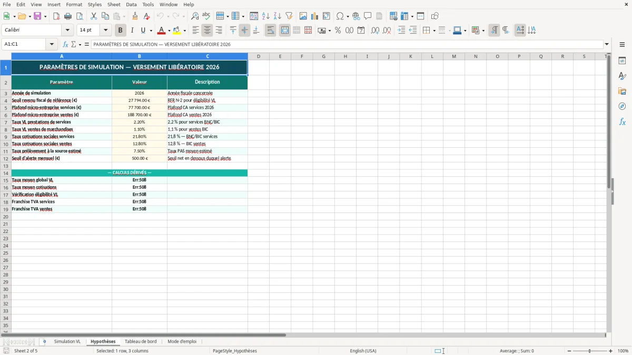Run the spelling check
The height and width of the screenshot is (355, 632).
pyautogui.click(x=206, y=16)
